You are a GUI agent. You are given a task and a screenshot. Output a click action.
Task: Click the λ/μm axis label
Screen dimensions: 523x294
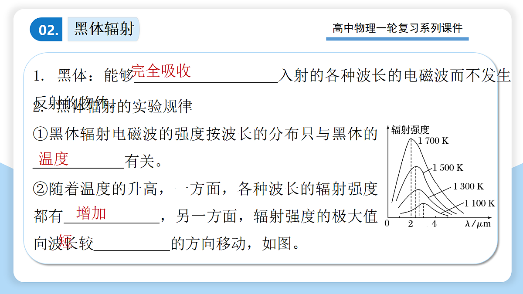click(x=478, y=224)
